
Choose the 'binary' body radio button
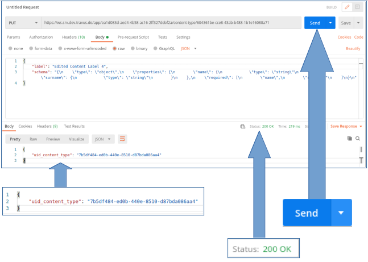click(138, 48)
